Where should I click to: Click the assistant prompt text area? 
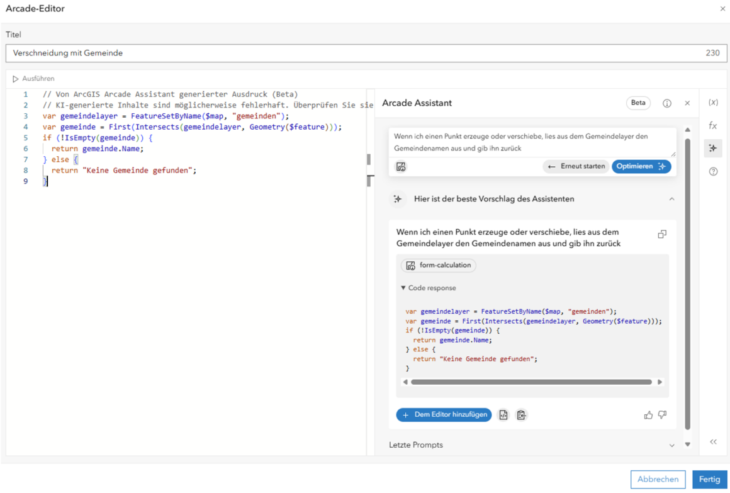click(x=532, y=142)
